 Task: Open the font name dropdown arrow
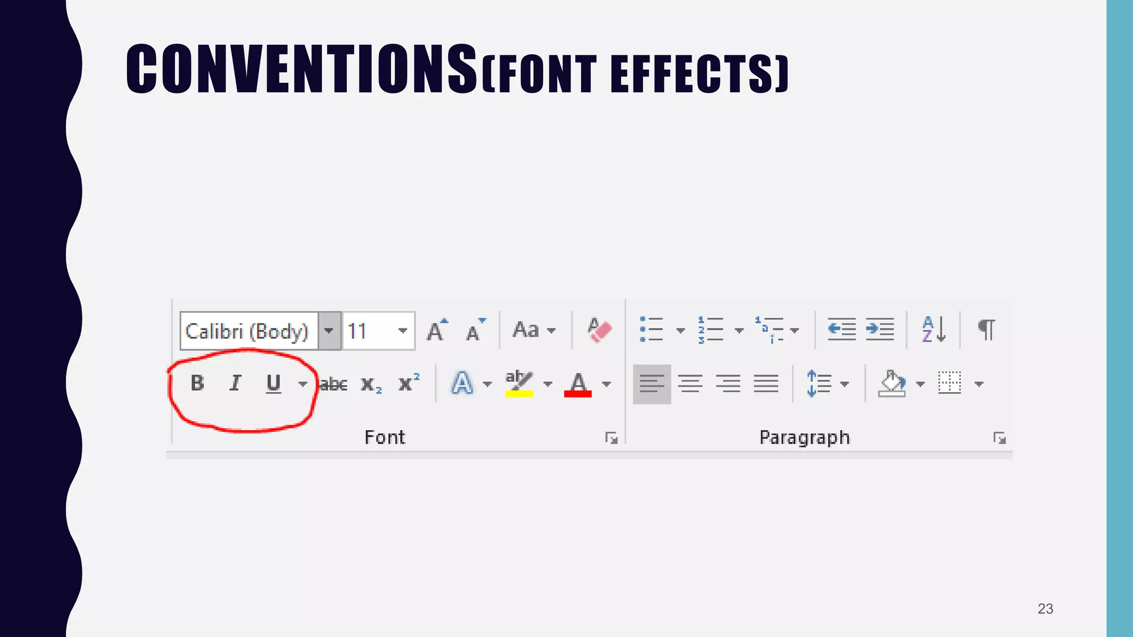329,331
